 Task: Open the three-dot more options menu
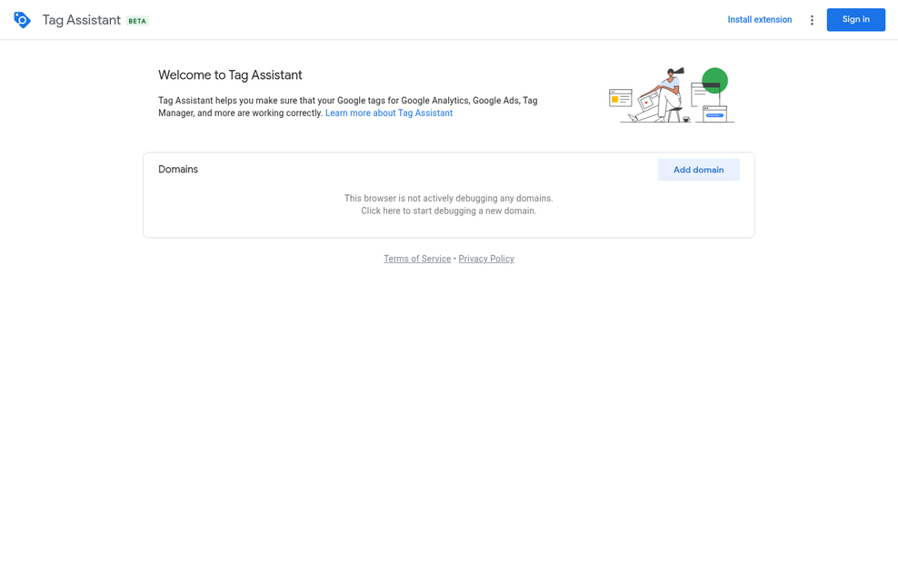(812, 20)
